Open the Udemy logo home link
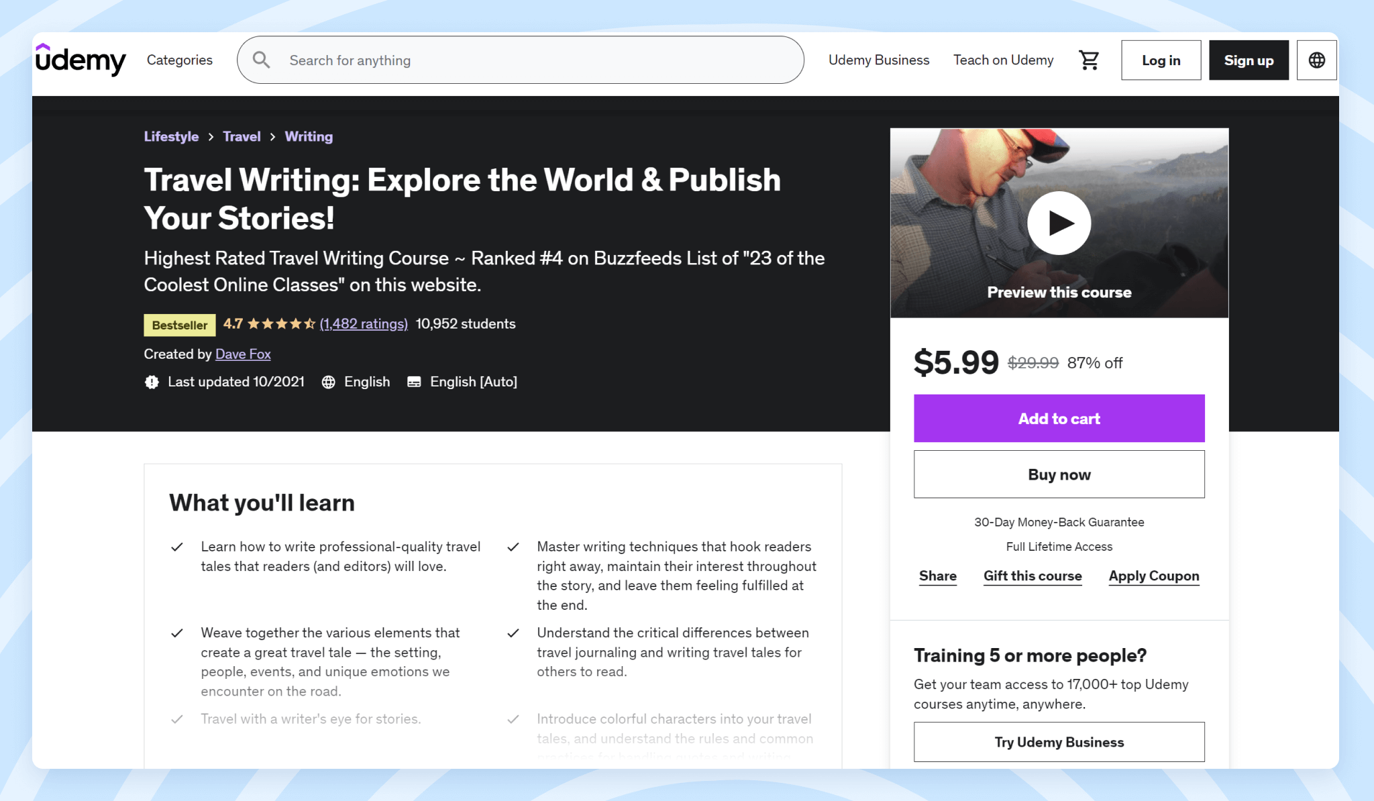The width and height of the screenshot is (1374, 801). pos(81,60)
